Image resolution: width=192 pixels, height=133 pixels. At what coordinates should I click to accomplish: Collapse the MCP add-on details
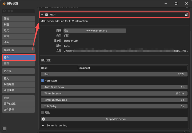(x=42, y=15)
